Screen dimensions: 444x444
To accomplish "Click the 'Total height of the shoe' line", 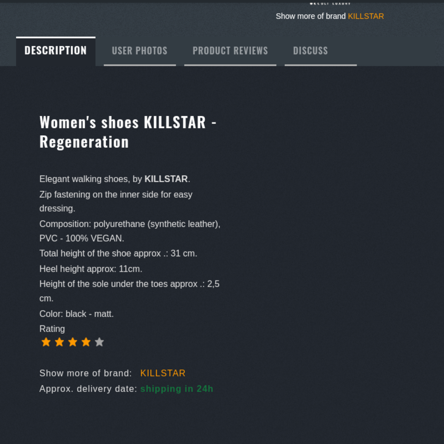I will [x=118, y=254].
